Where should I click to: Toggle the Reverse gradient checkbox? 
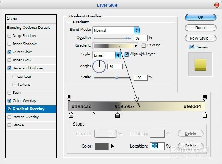click(x=144, y=45)
